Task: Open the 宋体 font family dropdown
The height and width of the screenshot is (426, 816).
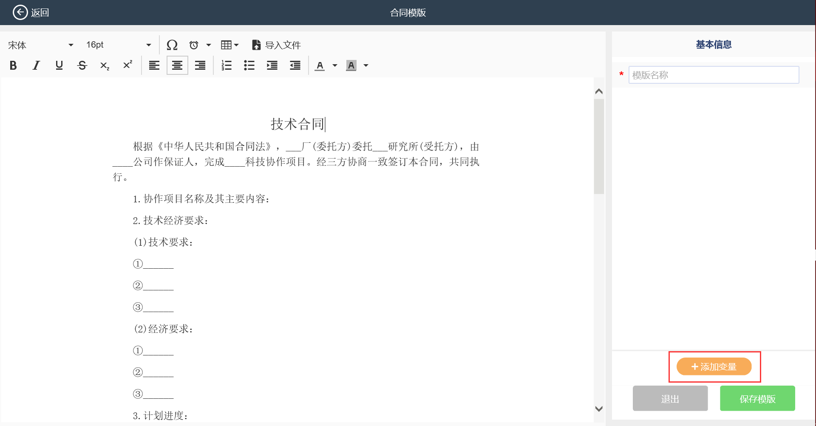Action: (x=40, y=45)
